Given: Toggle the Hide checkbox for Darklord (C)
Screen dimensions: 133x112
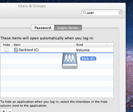Looking at the screenshot, I should pos(6,50).
